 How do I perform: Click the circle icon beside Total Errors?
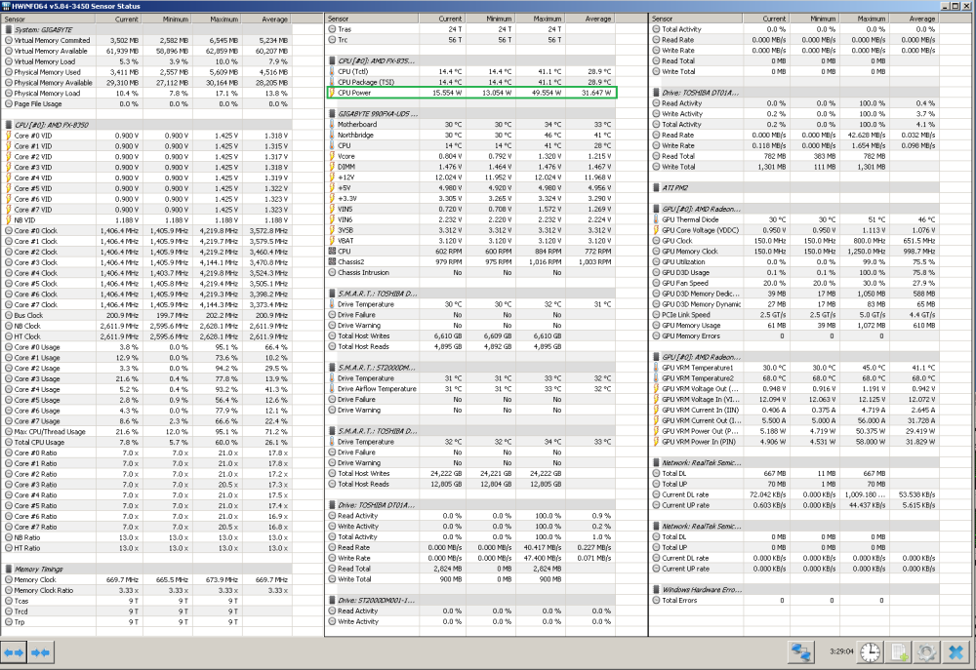[x=656, y=601]
